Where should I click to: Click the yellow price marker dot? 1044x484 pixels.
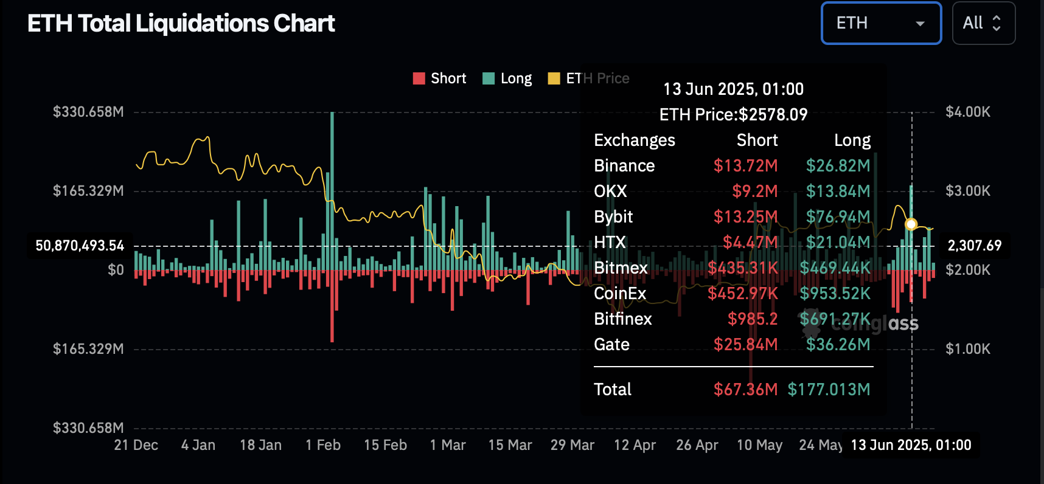point(911,224)
